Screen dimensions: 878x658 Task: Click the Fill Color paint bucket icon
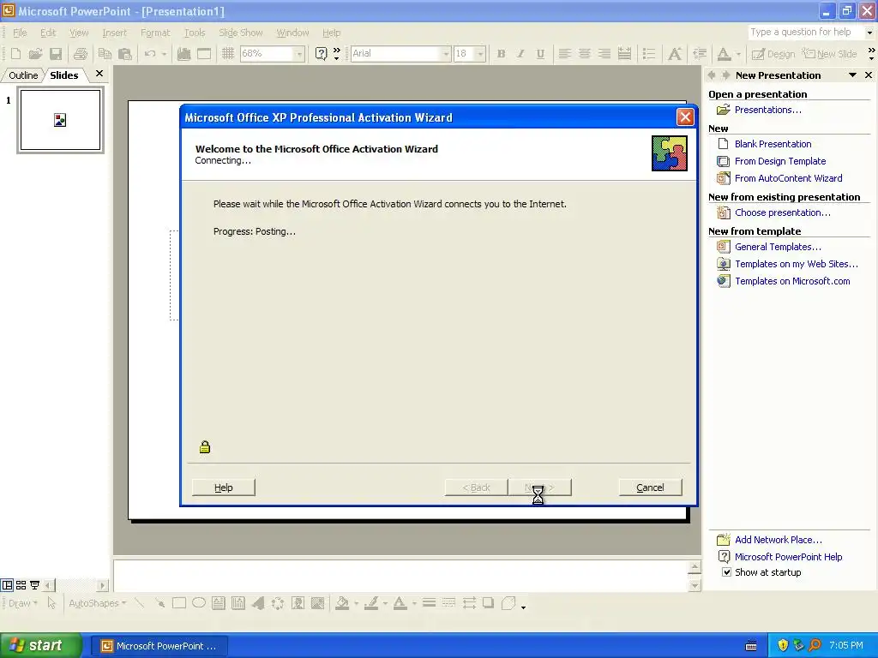(342, 603)
